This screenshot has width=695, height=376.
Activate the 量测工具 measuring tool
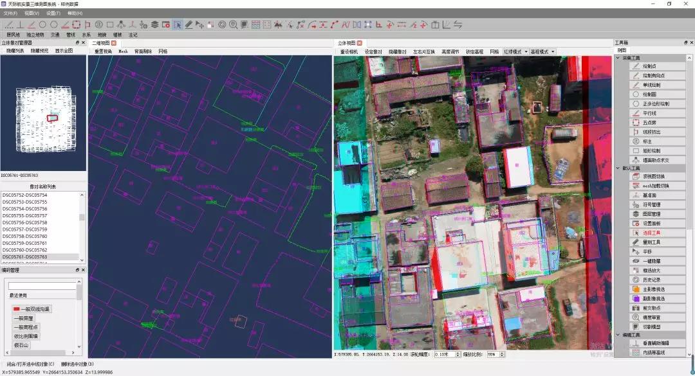coord(651,242)
